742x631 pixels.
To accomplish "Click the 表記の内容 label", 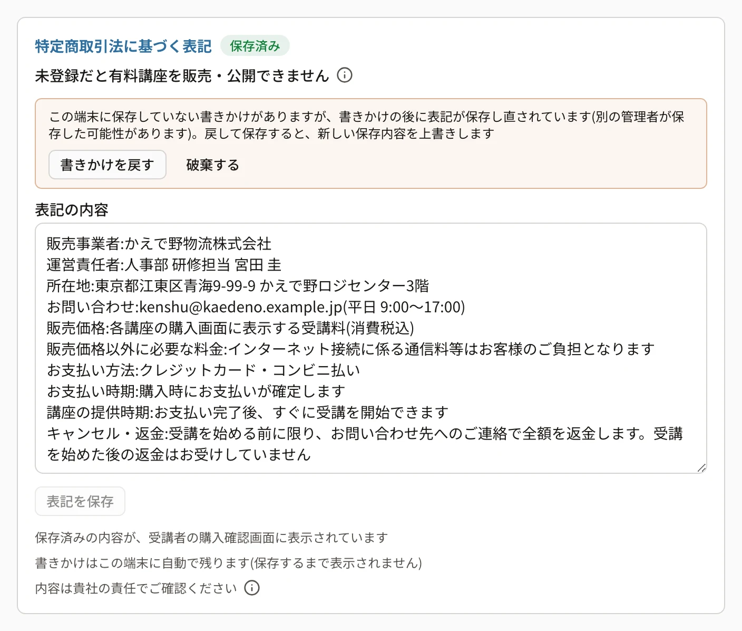I will coord(72,210).
